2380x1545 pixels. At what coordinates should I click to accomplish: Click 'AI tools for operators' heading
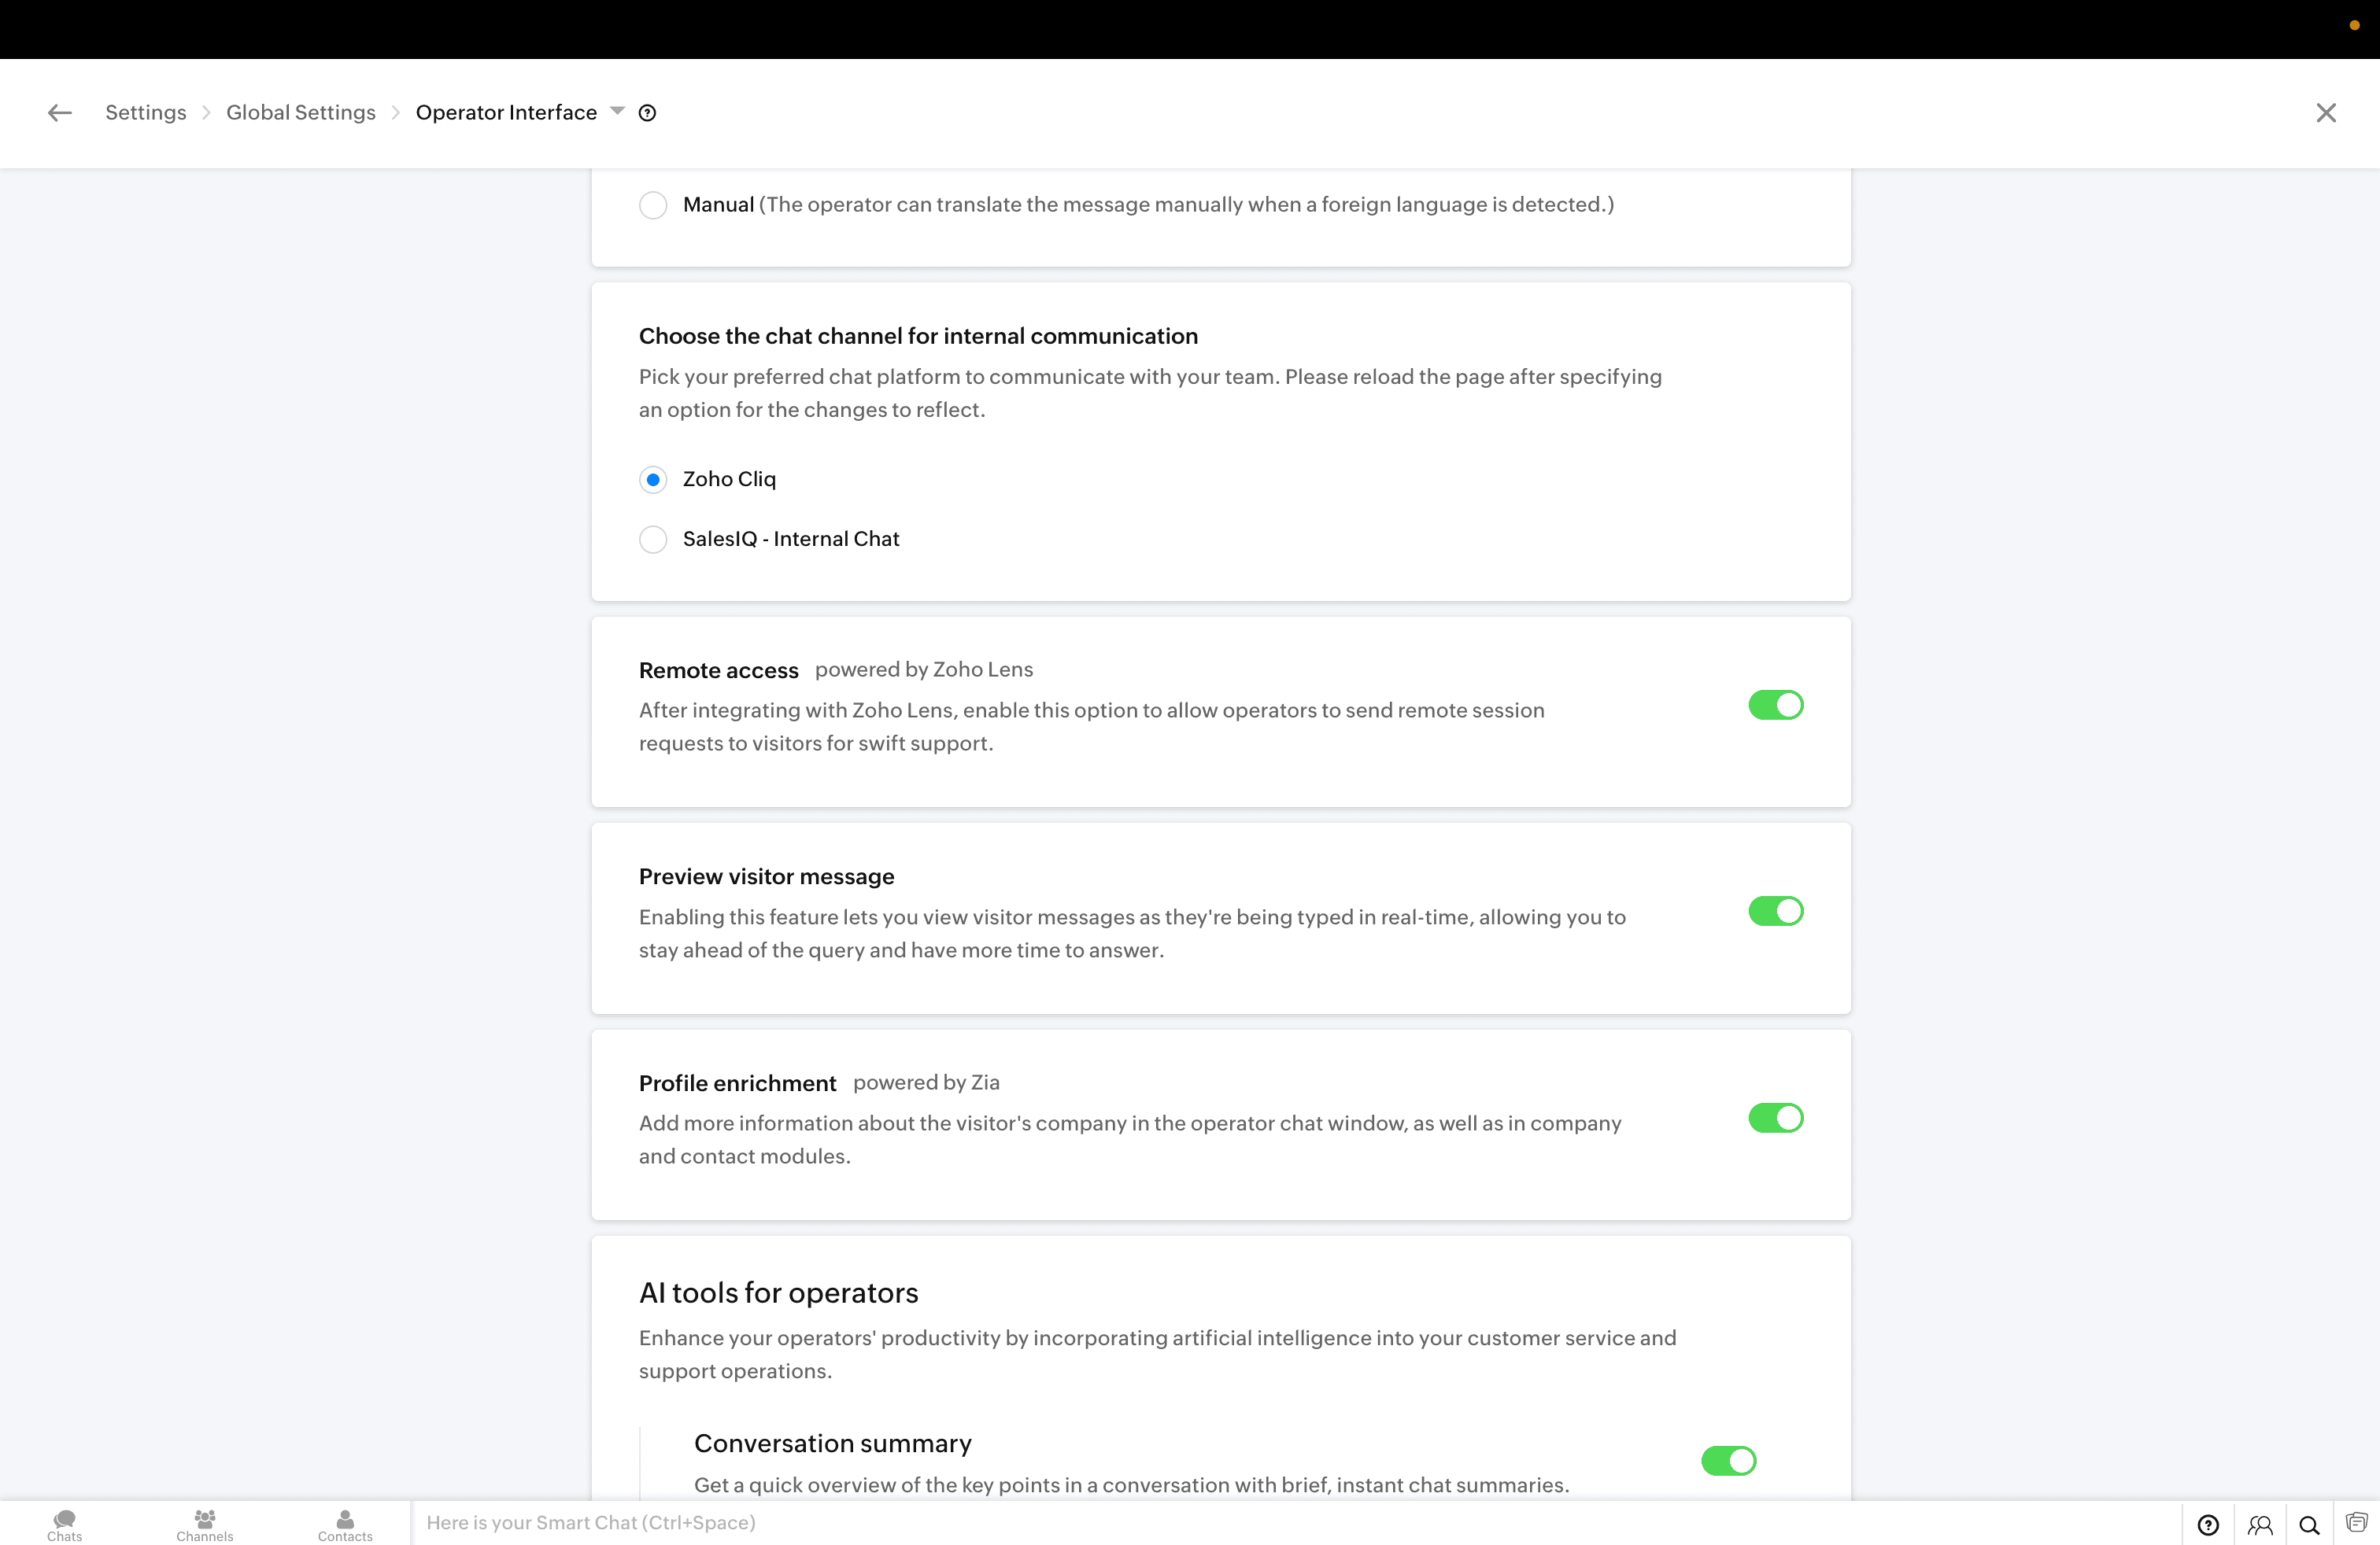(x=779, y=1293)
